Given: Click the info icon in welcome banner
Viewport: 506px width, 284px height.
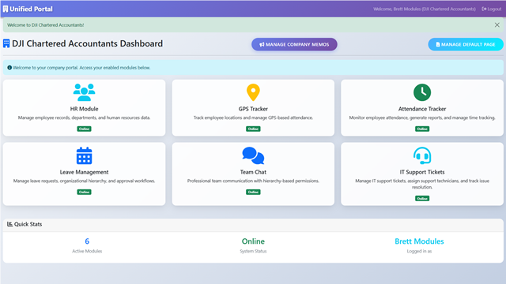Looking at the screenshot, I should [x=9, y=68].
